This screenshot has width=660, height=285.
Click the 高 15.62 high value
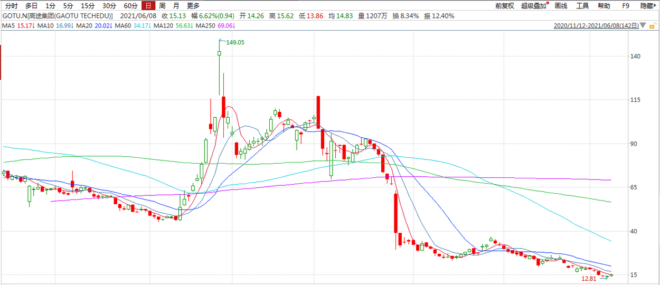281,16
